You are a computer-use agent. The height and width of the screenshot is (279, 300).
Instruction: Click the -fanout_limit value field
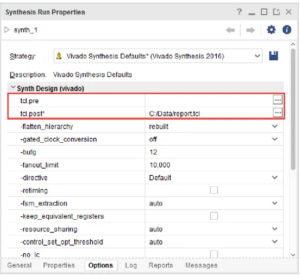[214, 165]
